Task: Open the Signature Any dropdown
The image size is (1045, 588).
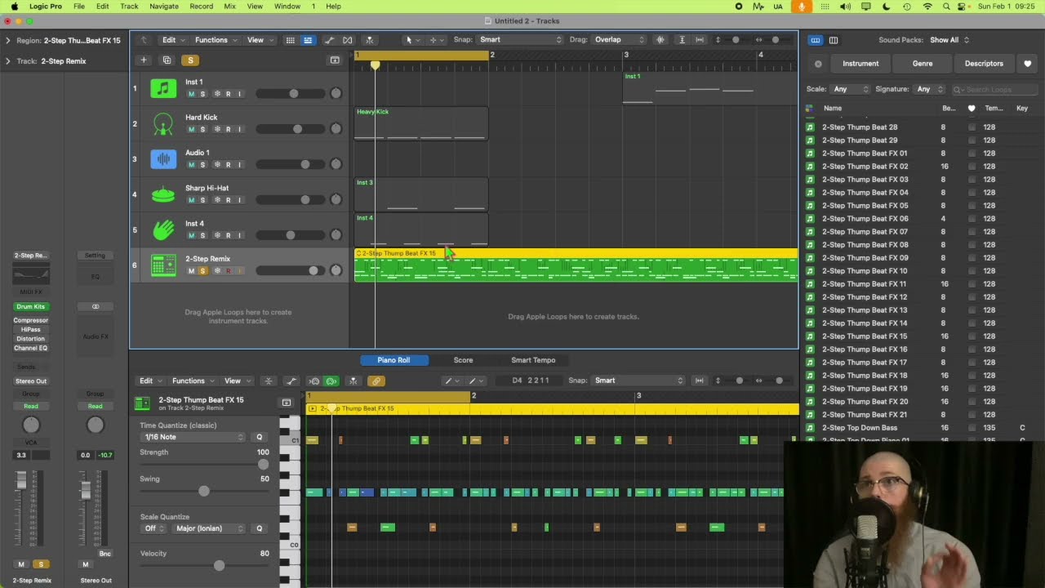Action: [x=929, y=89]
